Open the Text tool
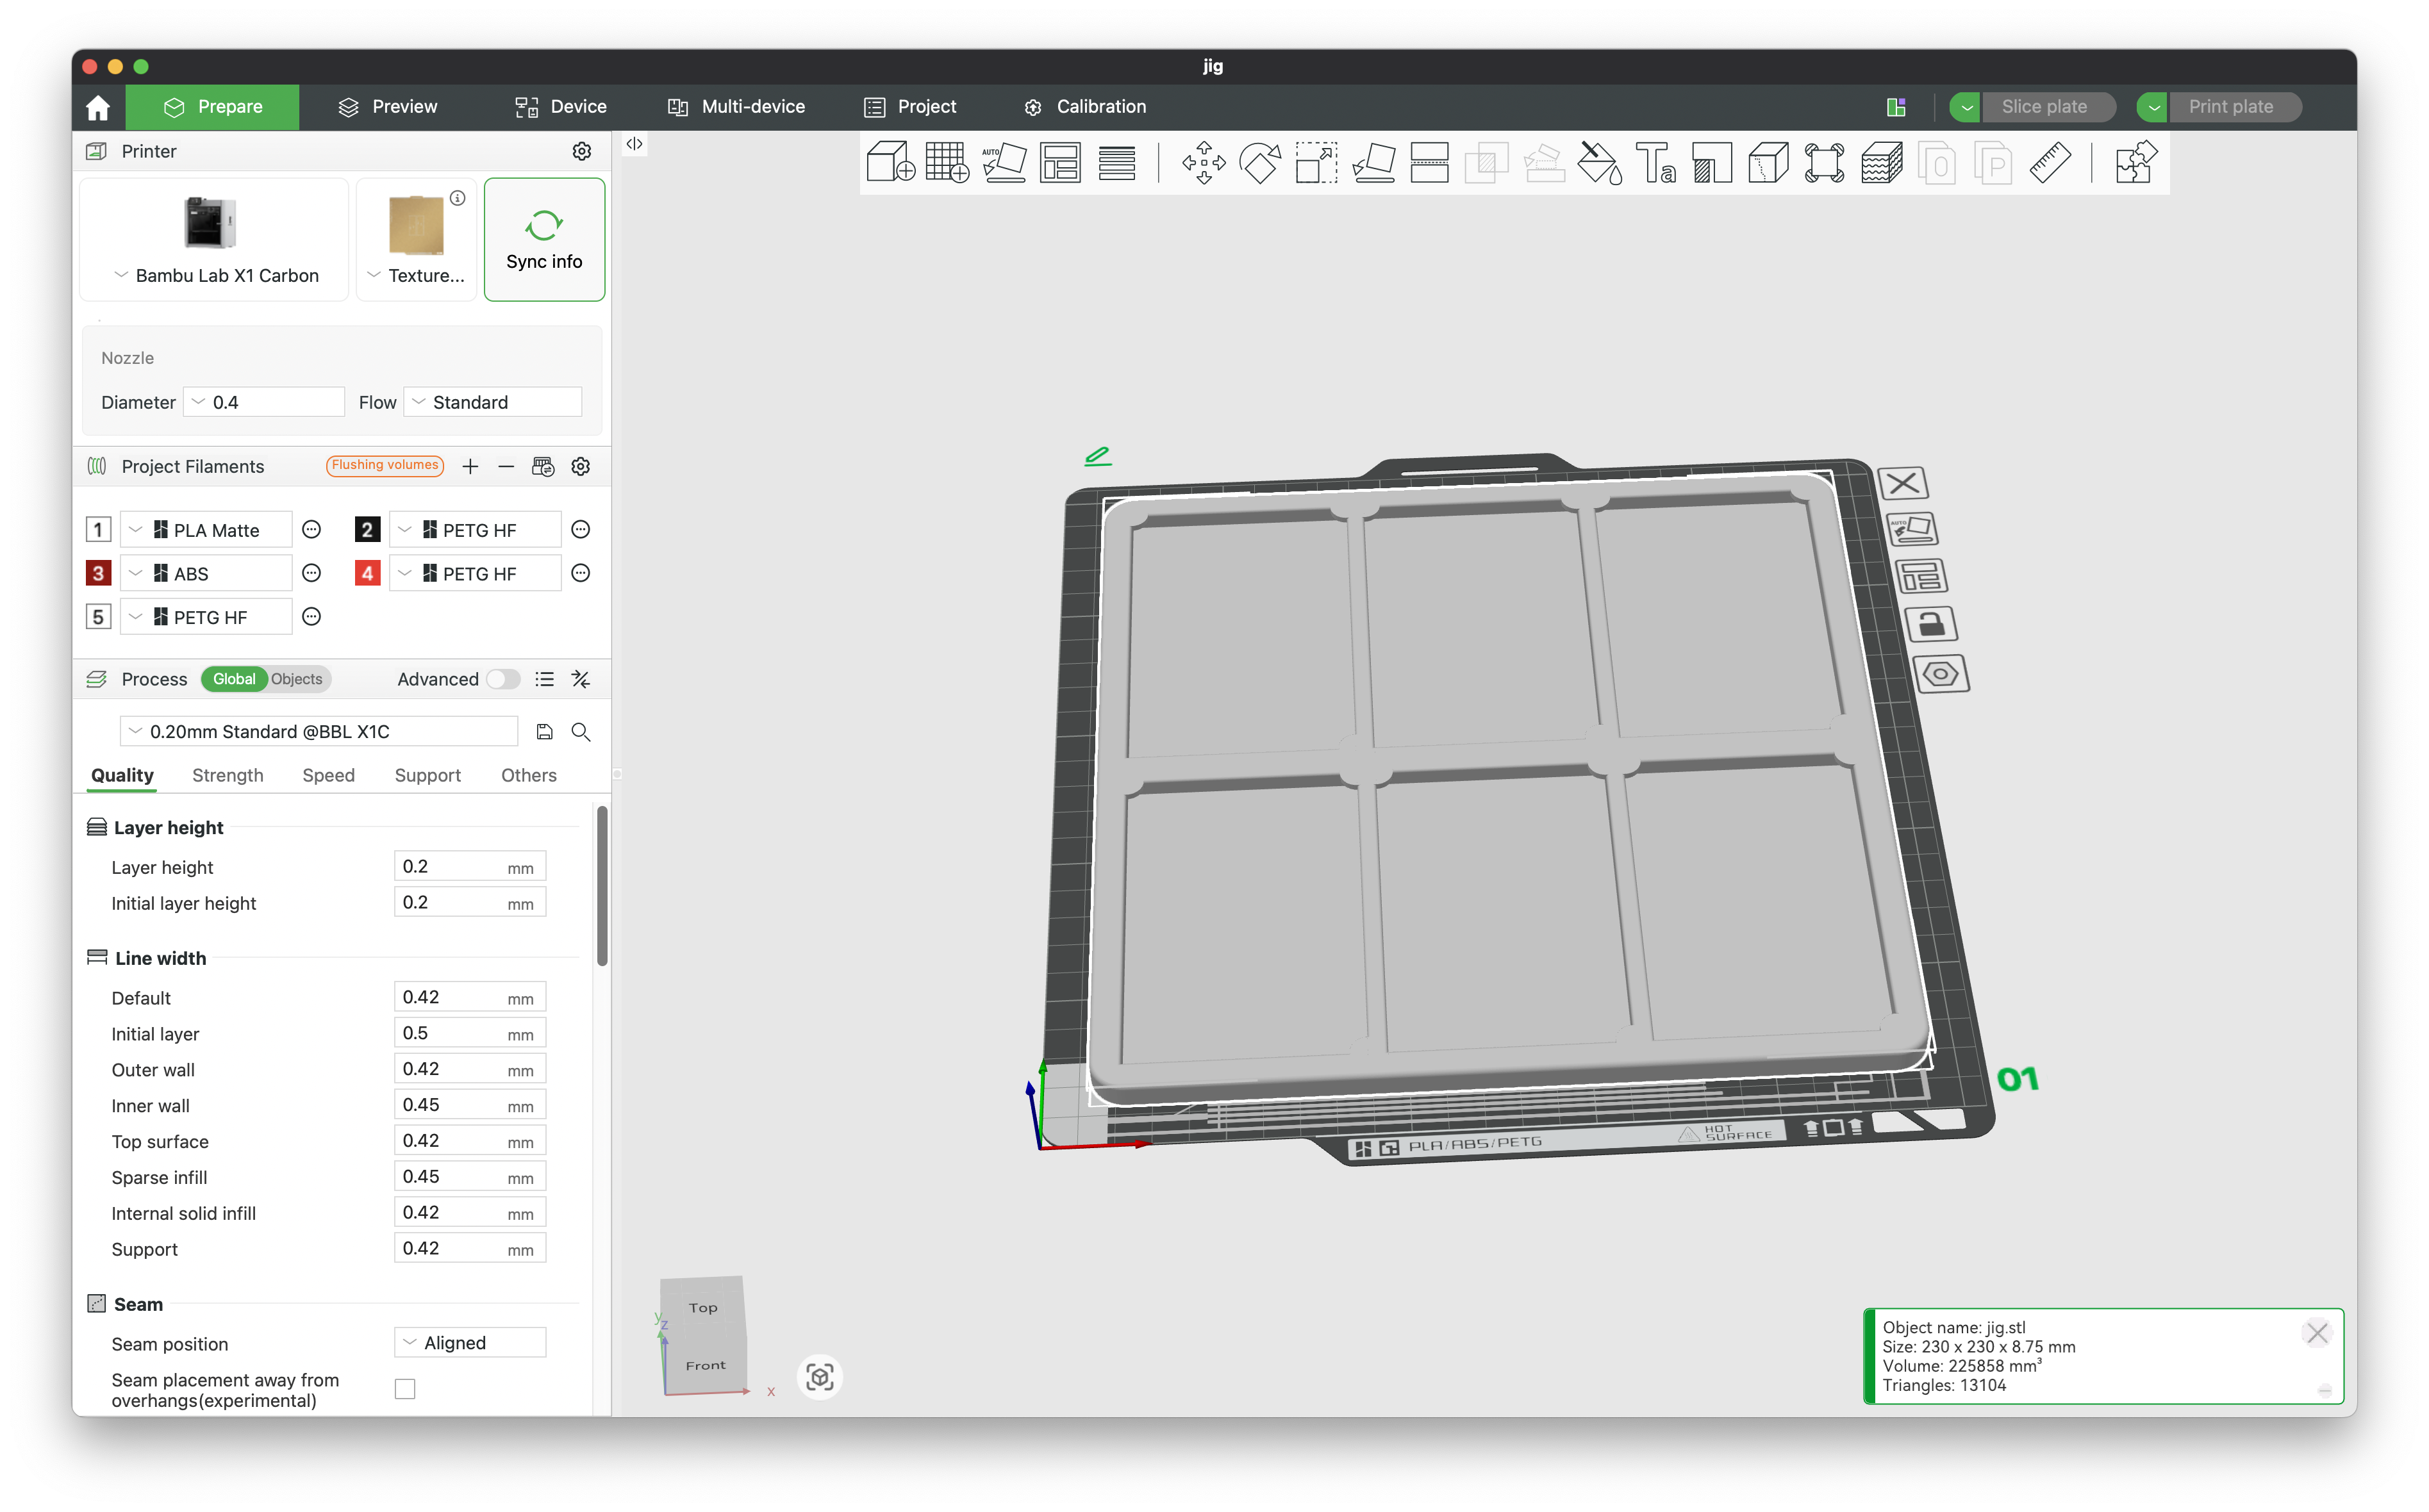 [1655, 162]
